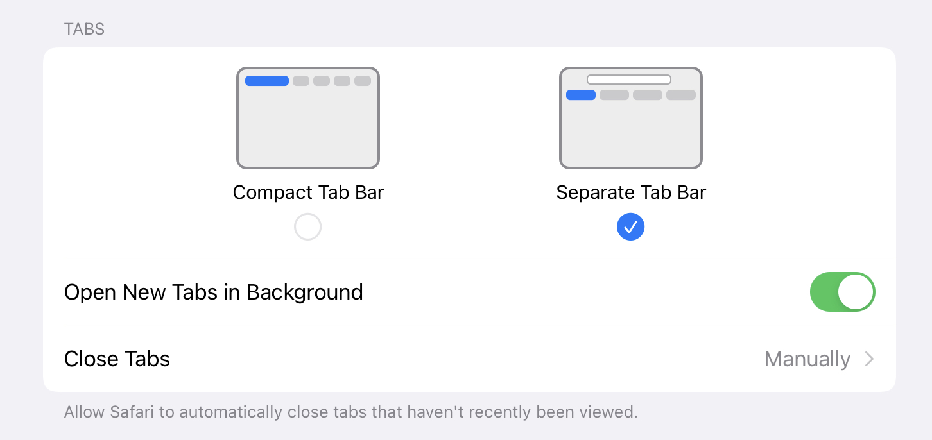Viewport: 932px width, 440px height.
Task: Click gray tab beside blue tab in Compact preview
Action: tap(301, 81)
